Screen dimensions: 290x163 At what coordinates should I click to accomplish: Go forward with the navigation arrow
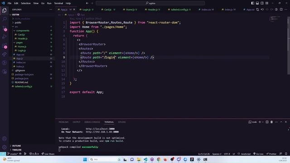pyautogui.click(x=92, y=3)
